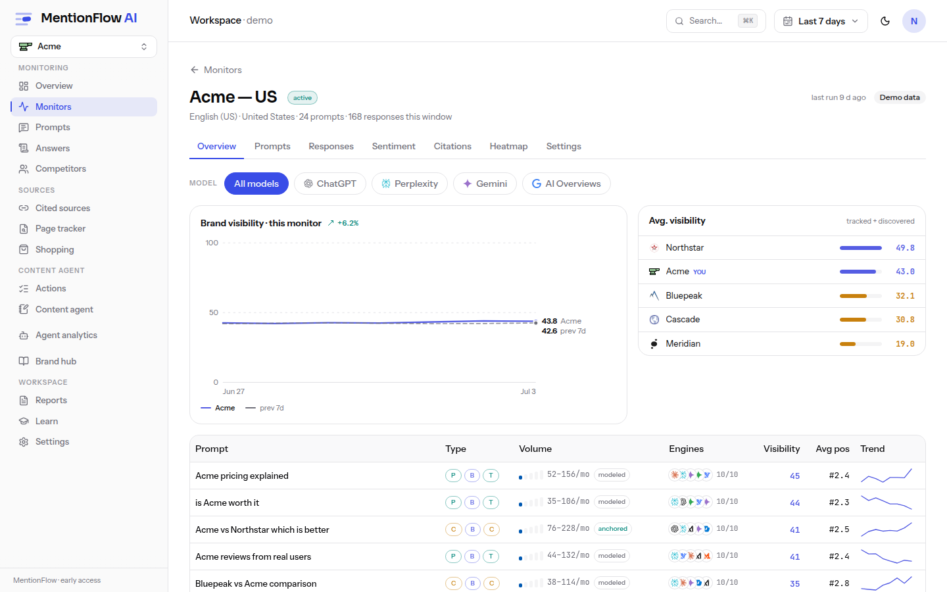Toggle the prev 7d legend series
Viewport: 947px width, 592px height.
[264, 408]
